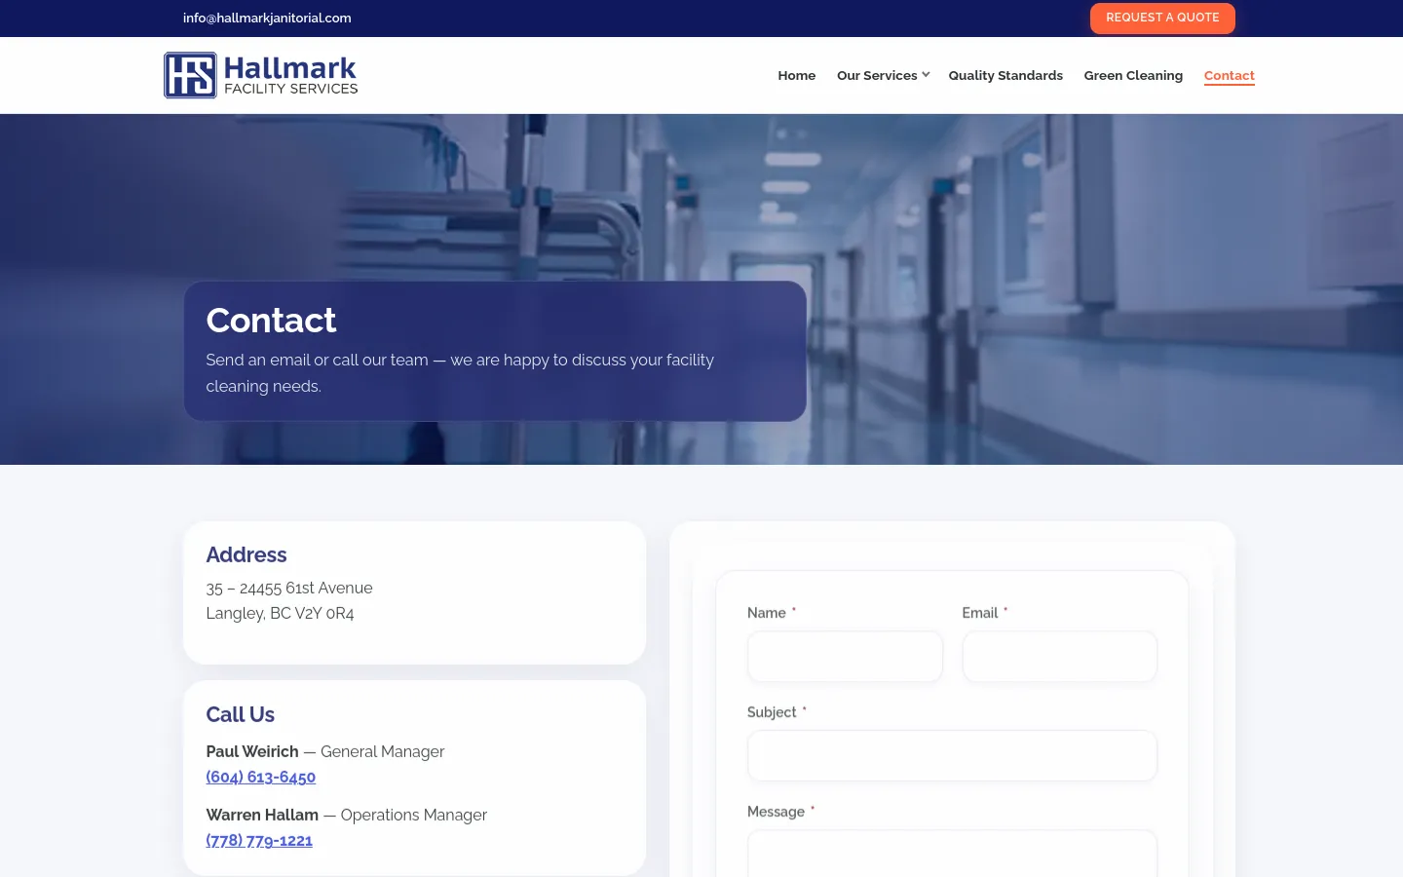Focus the Email input field

pos(1059,657)
